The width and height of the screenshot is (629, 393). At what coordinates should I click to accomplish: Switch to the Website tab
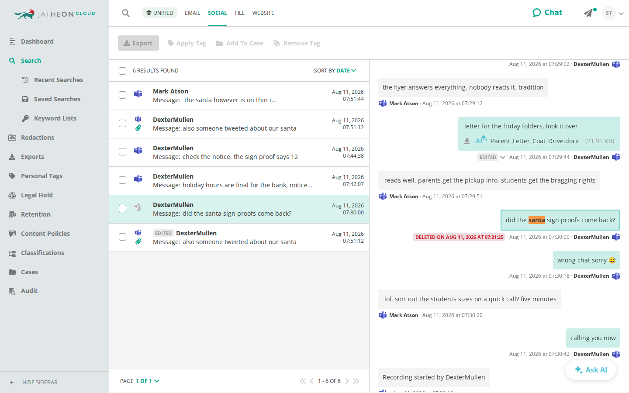[x=263, y=13]
